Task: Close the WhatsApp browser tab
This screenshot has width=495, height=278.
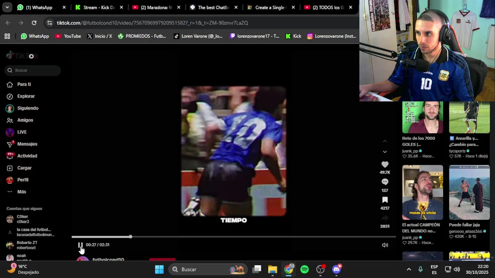Action: (x=64, y=7)
